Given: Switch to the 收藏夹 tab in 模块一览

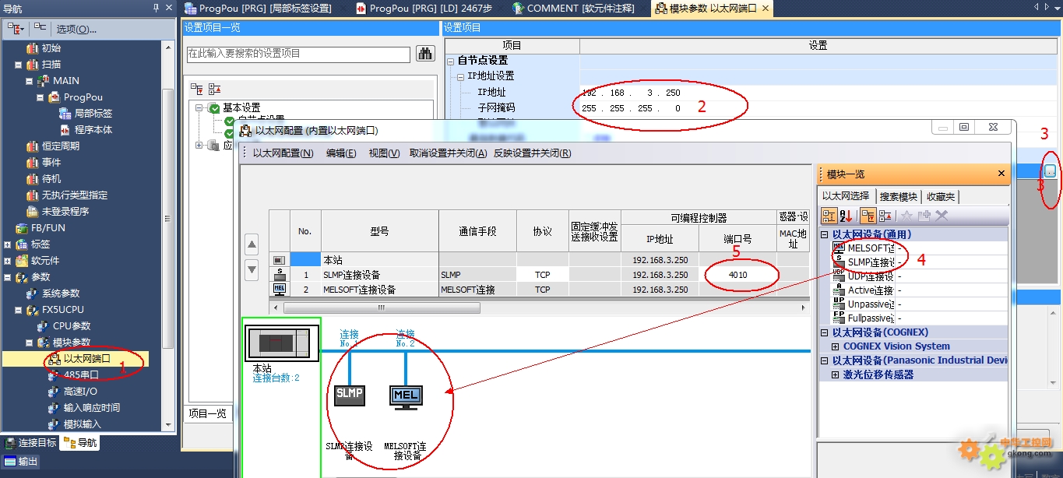Looking at the screenshot, I should tap(940, 196).
